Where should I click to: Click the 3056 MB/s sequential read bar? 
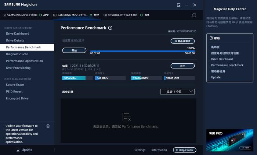(x=77, y=78)
